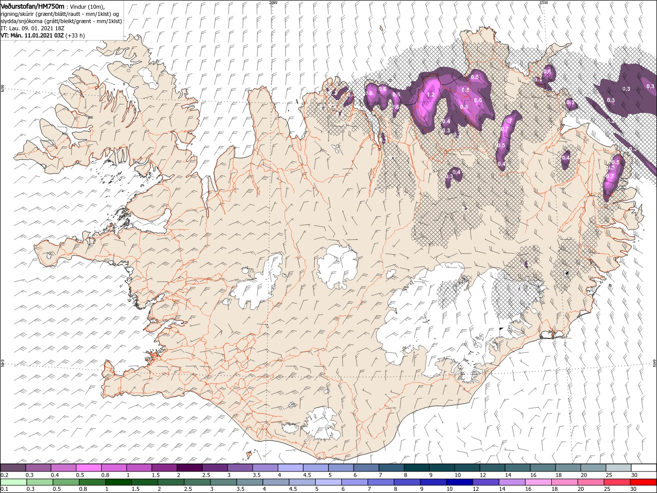Screen dimensions: 657x493
Task: Click the '0.1' number in the lower scale
Action: [x=5, y=489]
